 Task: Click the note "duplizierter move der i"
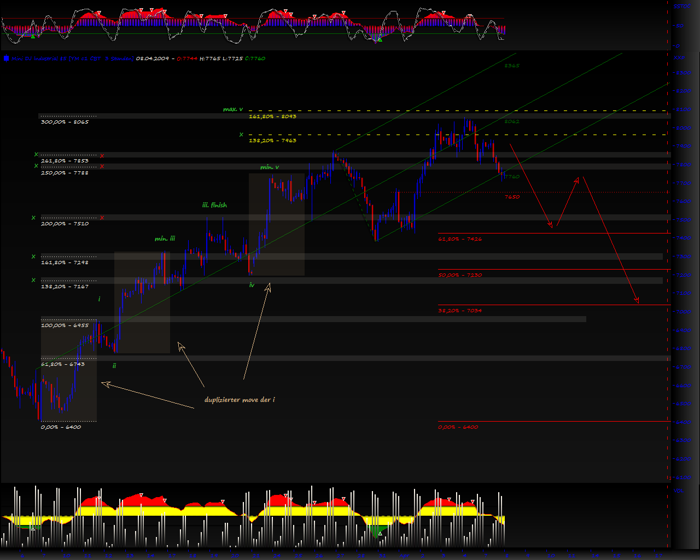(x=240, y=400)
